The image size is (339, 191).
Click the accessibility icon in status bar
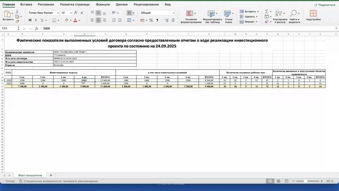click(x=21, y=181)
